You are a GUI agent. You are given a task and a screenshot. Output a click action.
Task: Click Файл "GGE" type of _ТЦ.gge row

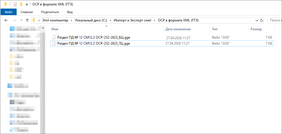pyautogui.click(x=221, y=43)
